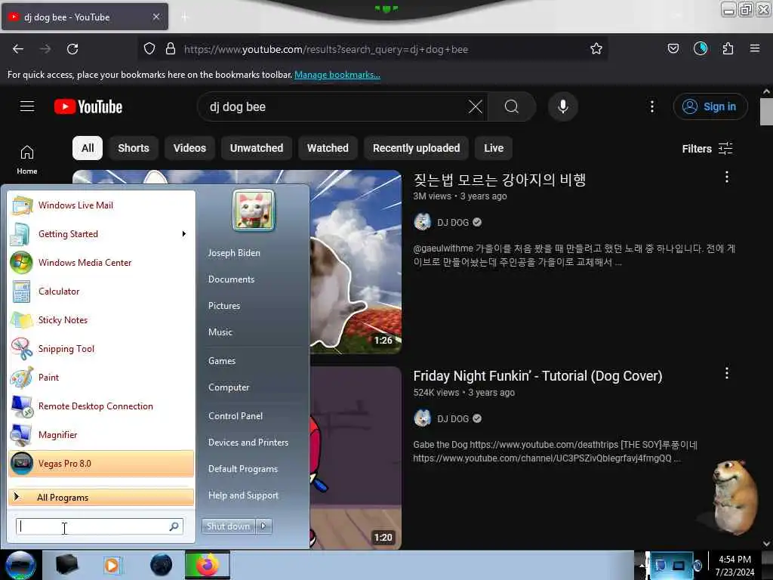Open the dark globe taskbar icon
Screen dimensions: 773x580
point(162,565)
